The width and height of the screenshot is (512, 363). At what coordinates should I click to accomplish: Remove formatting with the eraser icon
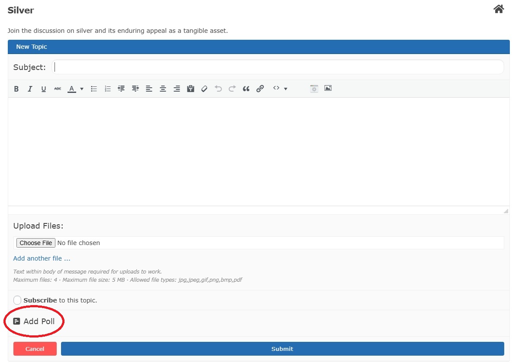point(204,89)
